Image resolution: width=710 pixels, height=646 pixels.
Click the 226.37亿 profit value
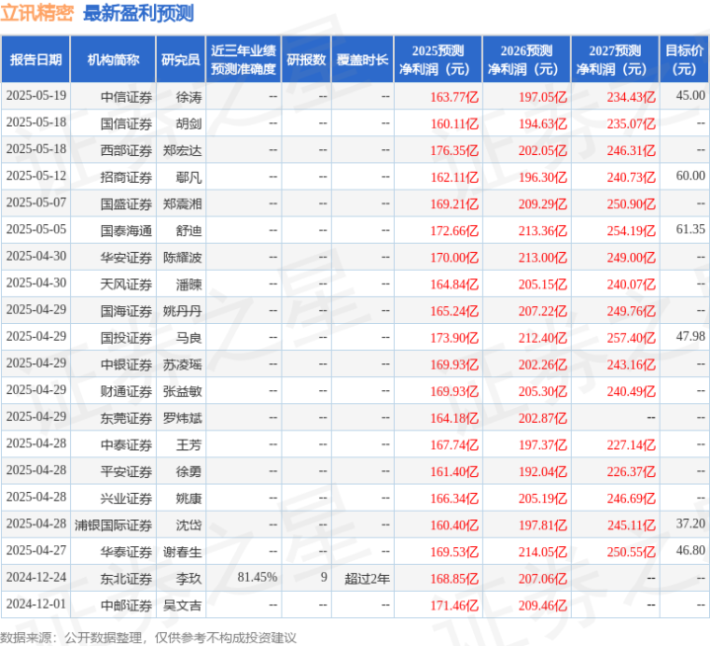point(631,471)
